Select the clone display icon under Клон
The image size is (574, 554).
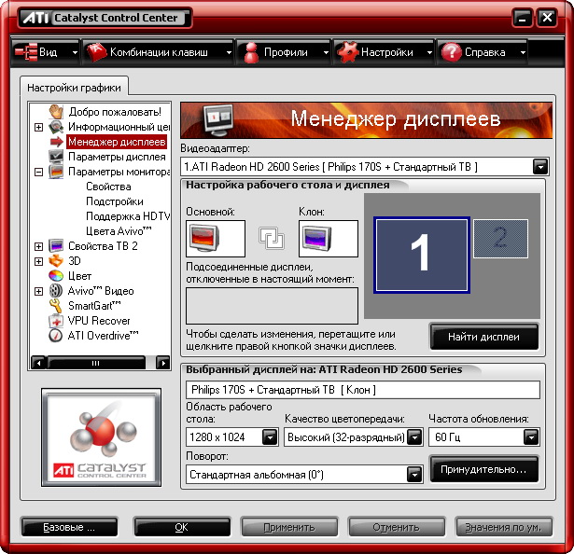[x=328, y=239]
